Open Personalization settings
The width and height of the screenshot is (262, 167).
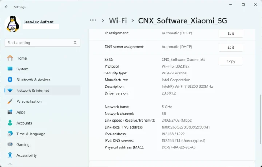(x=43, y=101)
